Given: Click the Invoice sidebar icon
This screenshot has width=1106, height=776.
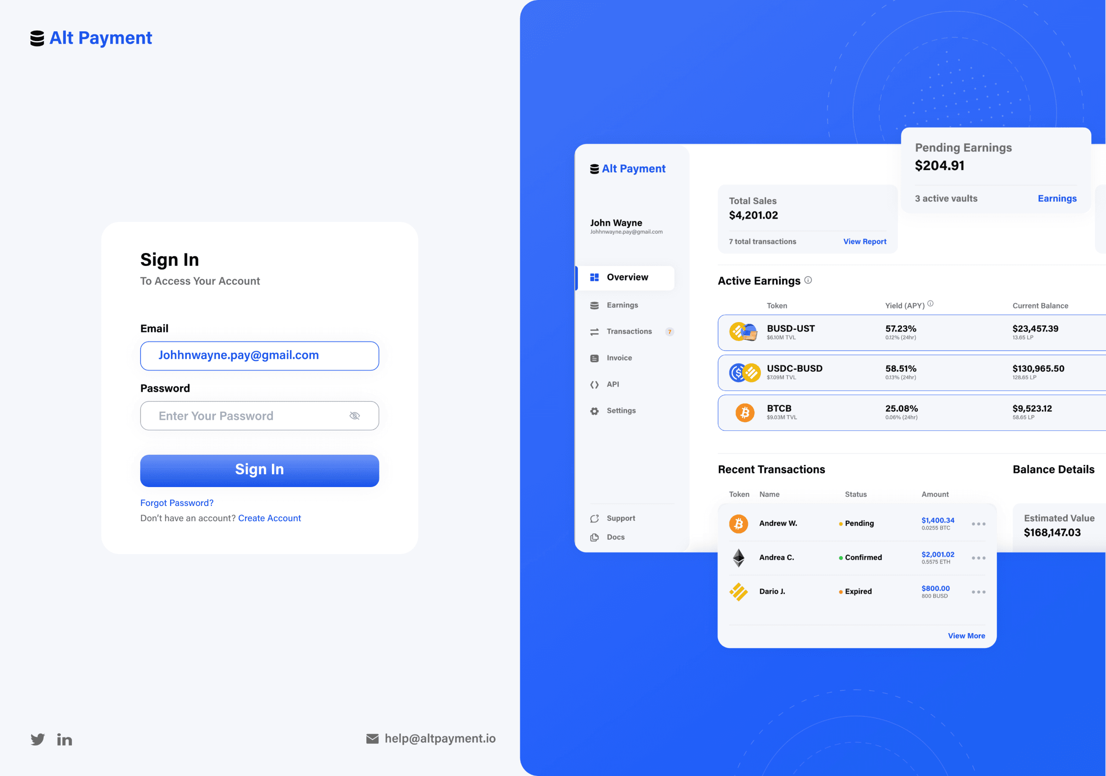Looking at the screenshot, I should point(594,358).
